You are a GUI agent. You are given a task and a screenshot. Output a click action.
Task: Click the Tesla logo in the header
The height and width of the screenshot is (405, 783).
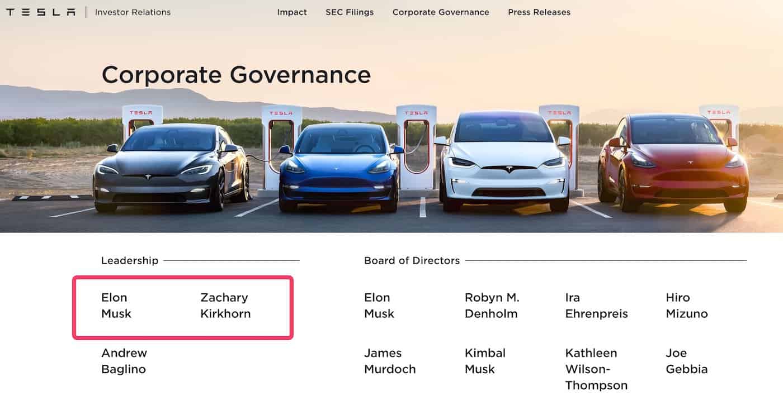click(40, 12)
